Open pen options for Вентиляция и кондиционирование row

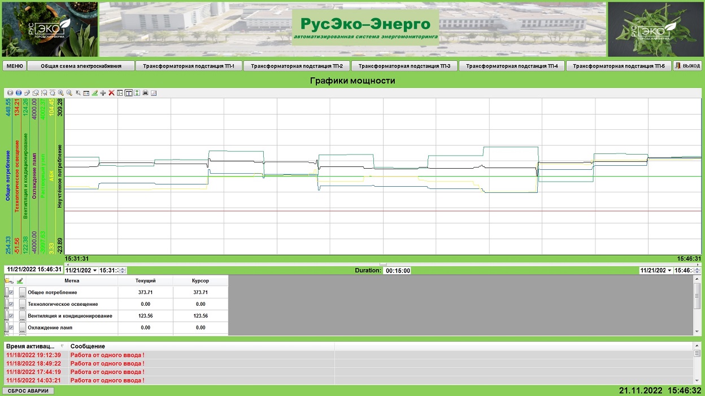pyautogui.click(x=23, y=316)
